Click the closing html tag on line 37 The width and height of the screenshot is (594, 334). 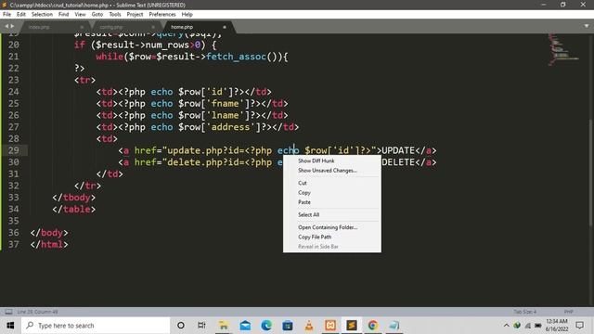[49, 244]
